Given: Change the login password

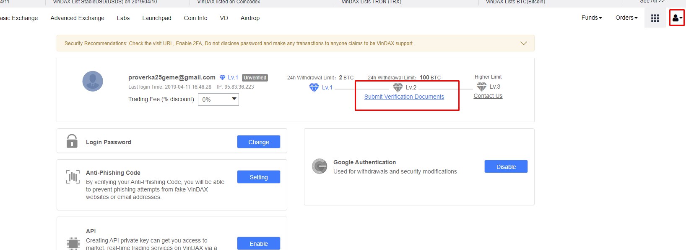Looking at the screenshot, I should coord(259,142).
